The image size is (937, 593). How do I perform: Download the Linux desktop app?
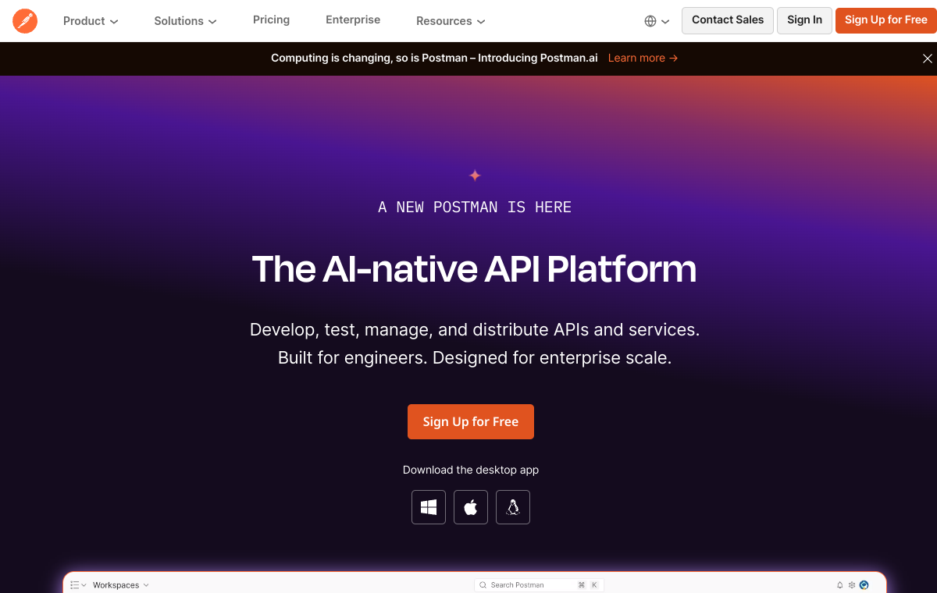(x=513, y=507)
